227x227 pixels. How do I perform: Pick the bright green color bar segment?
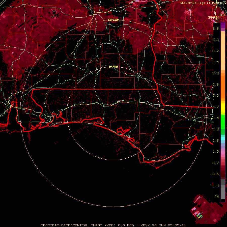(223, 122)
